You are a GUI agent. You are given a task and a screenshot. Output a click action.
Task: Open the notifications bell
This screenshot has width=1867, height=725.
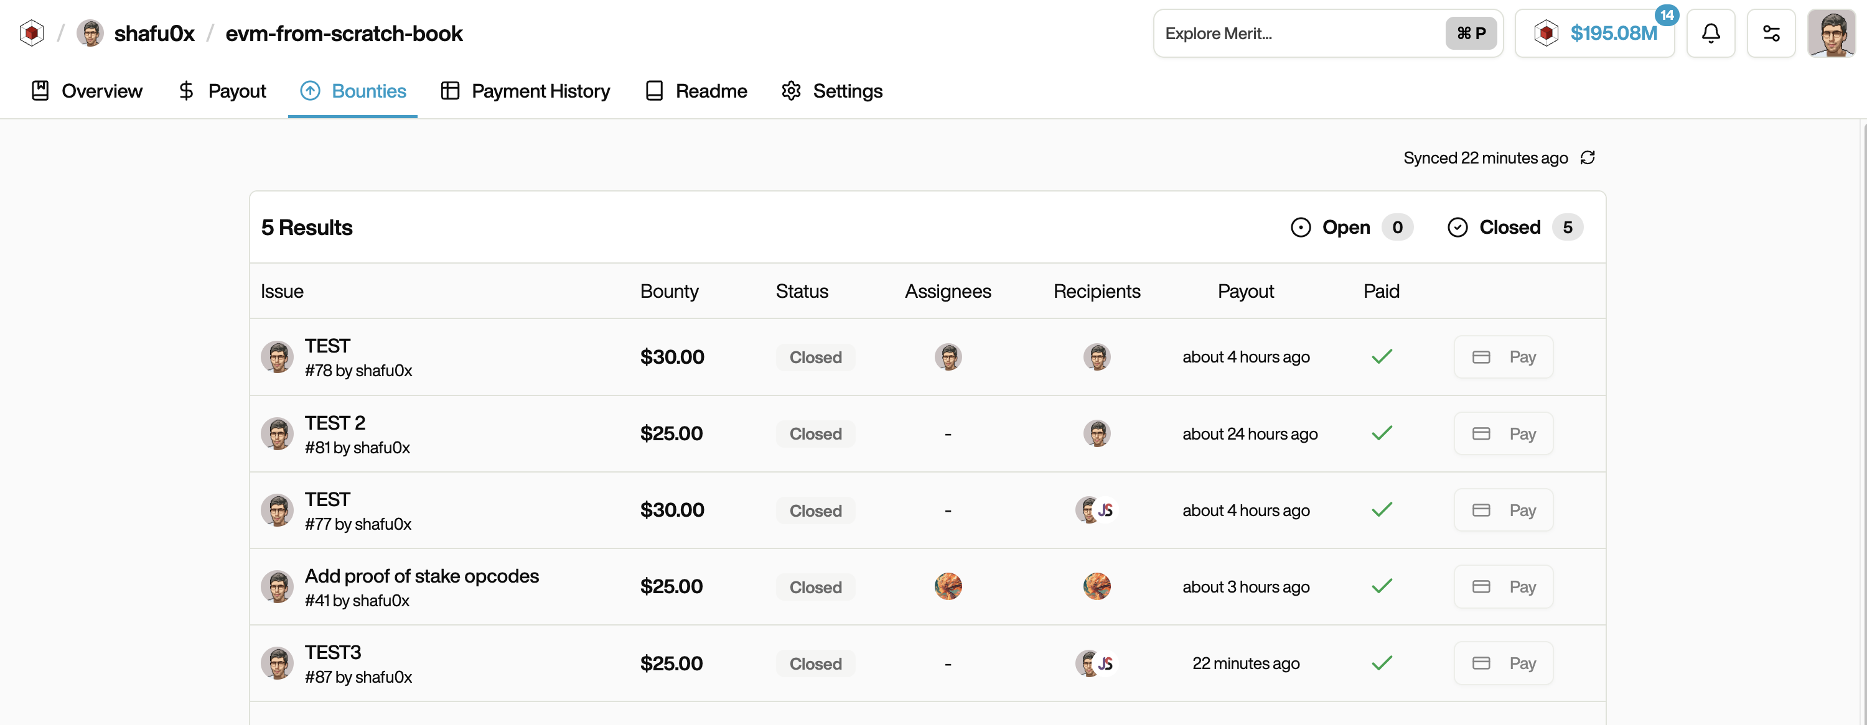1710,32
